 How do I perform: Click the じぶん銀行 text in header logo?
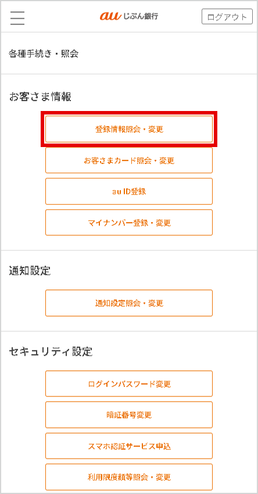(141, 16)
